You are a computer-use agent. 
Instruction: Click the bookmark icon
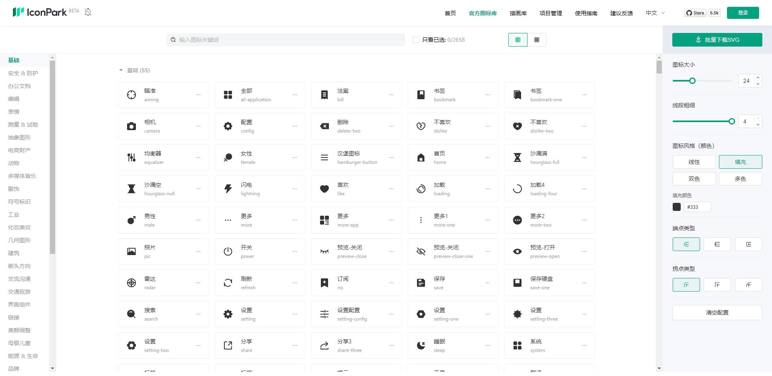point(453,94)
